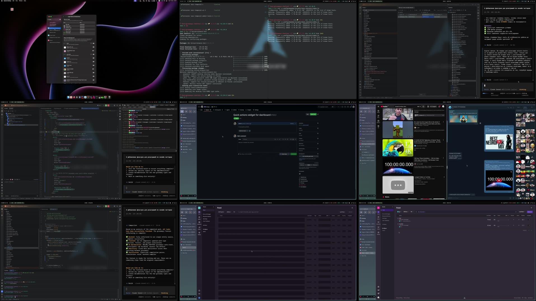Open the 12 Hour 4K parrot video thumbnail

click(398, 148)
